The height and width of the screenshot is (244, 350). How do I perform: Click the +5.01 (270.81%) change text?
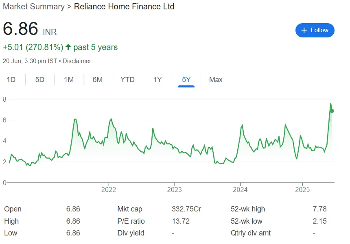33,47
